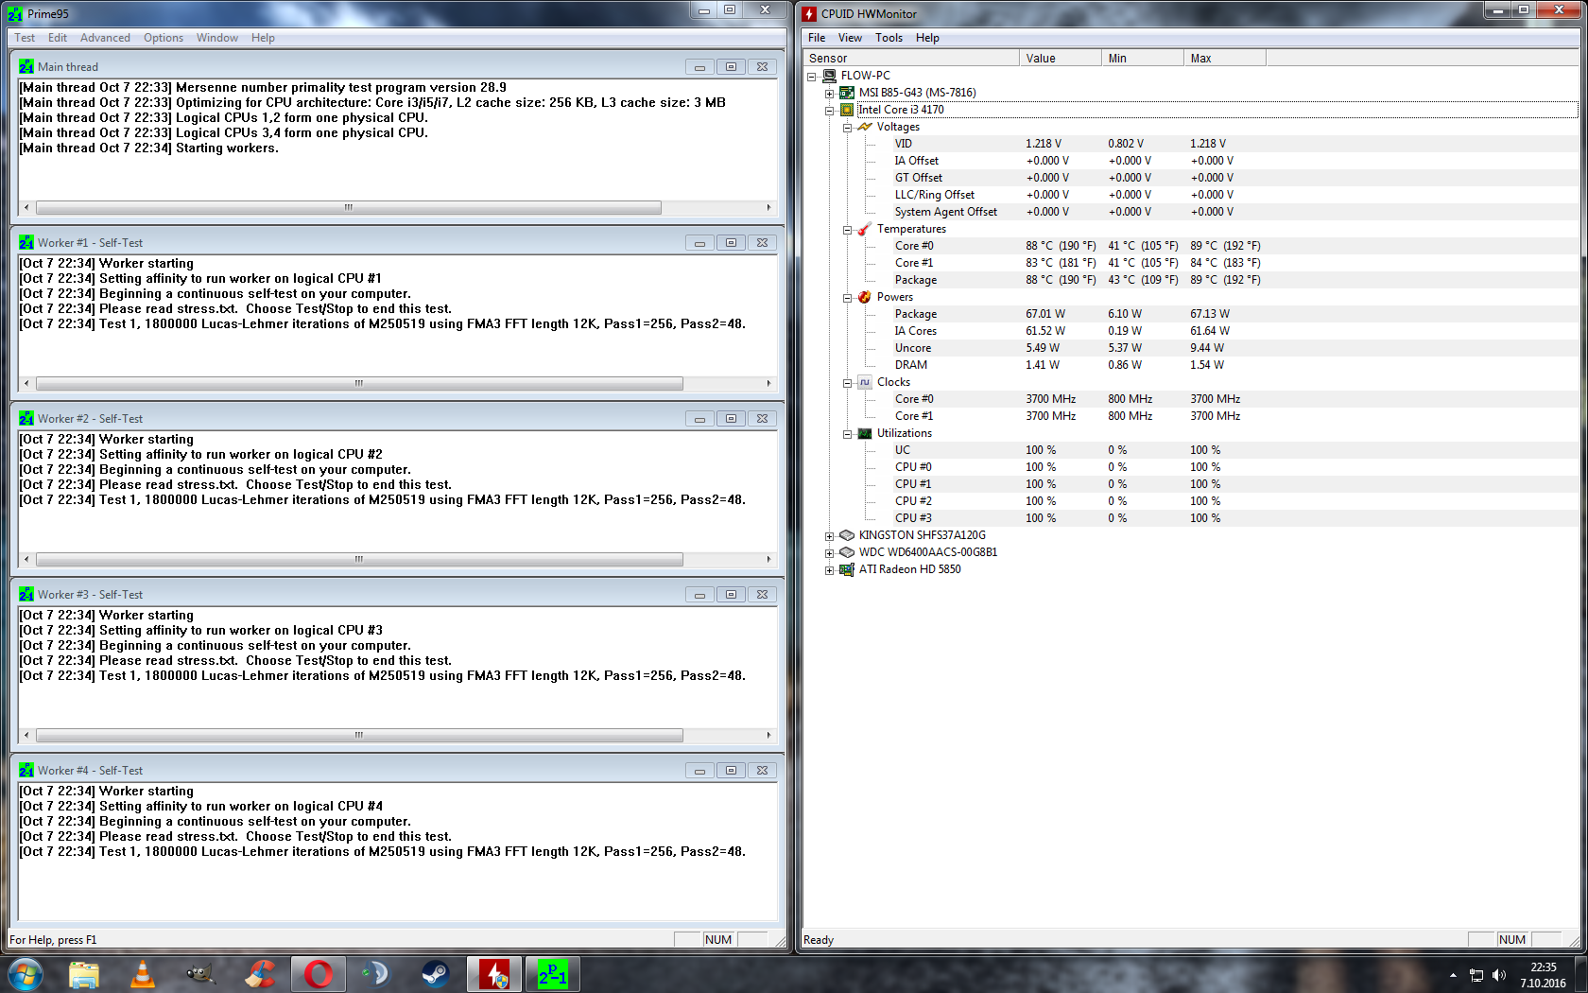Viewport: 1588px width, 993px height.
Task: Click the Voltages lightning icon
Action: pos(865,127)
